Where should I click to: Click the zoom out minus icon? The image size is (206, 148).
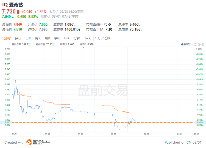click(199, 44)
